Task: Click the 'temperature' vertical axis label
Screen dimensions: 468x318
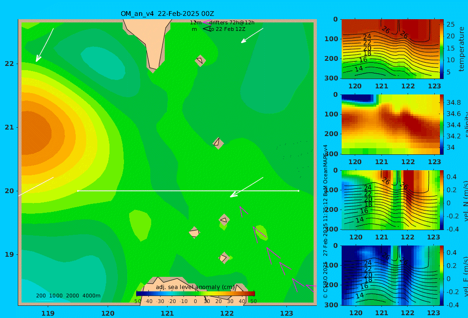Action: point(461,49)
